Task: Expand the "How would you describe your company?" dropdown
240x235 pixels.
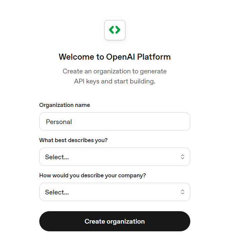Action: click(x=114, y=192)
